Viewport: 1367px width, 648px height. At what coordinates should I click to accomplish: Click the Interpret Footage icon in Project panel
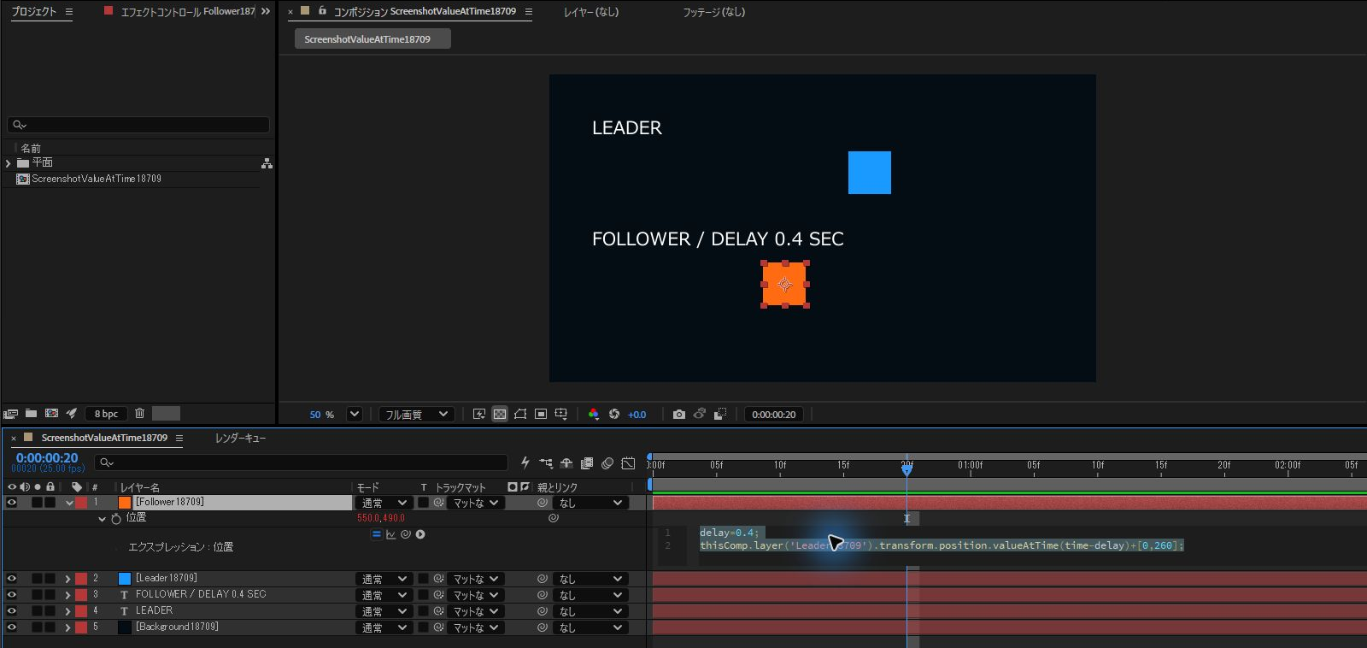click(10, 414)
